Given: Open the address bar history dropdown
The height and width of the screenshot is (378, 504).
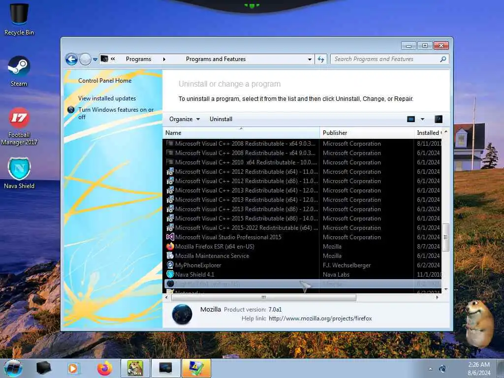Looking at the screenshot, I should pos(310,60).
